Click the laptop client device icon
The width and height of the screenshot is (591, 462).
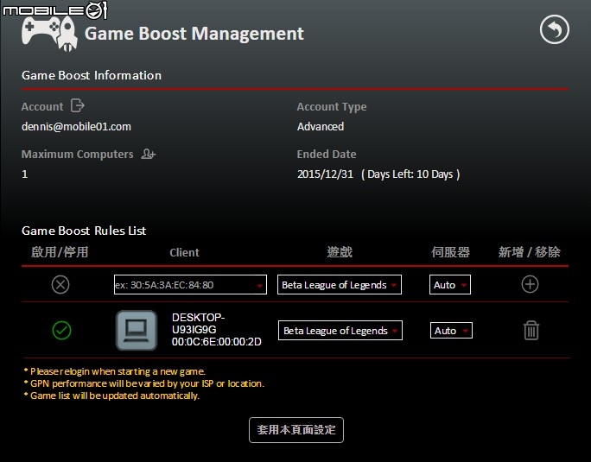(x=137, y=330)
